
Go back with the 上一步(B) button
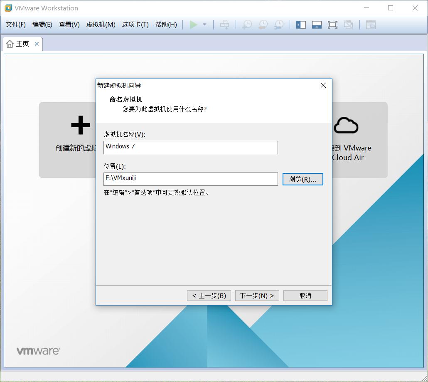[x=209, y=296]
